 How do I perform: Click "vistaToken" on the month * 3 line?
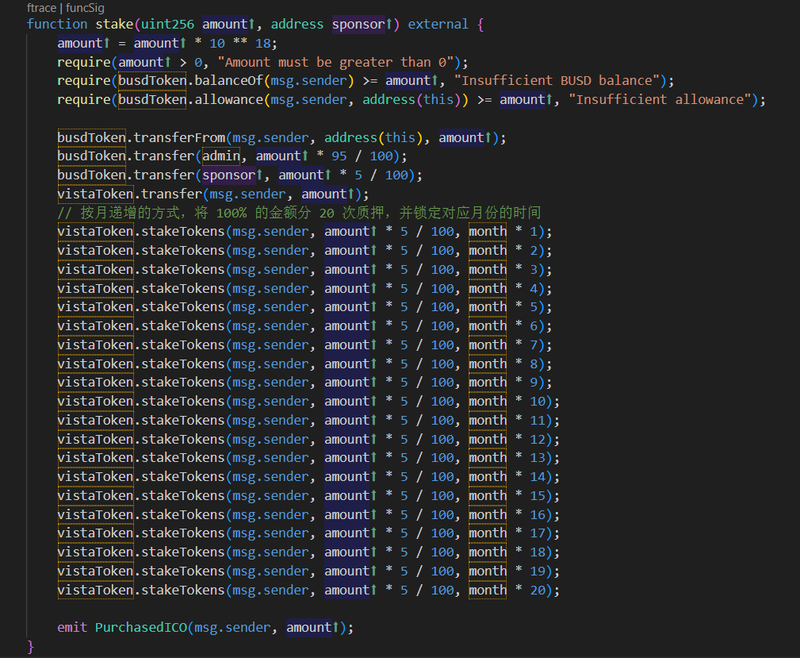(95, 269)
